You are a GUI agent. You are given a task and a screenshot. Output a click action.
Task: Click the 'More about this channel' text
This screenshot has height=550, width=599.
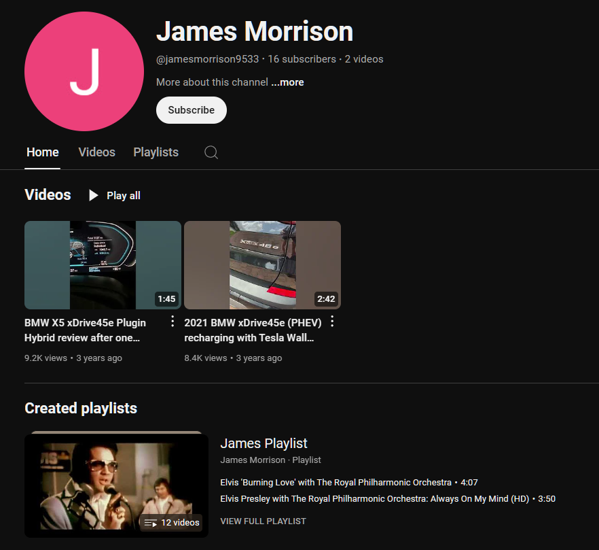click(x=212, y=82)
